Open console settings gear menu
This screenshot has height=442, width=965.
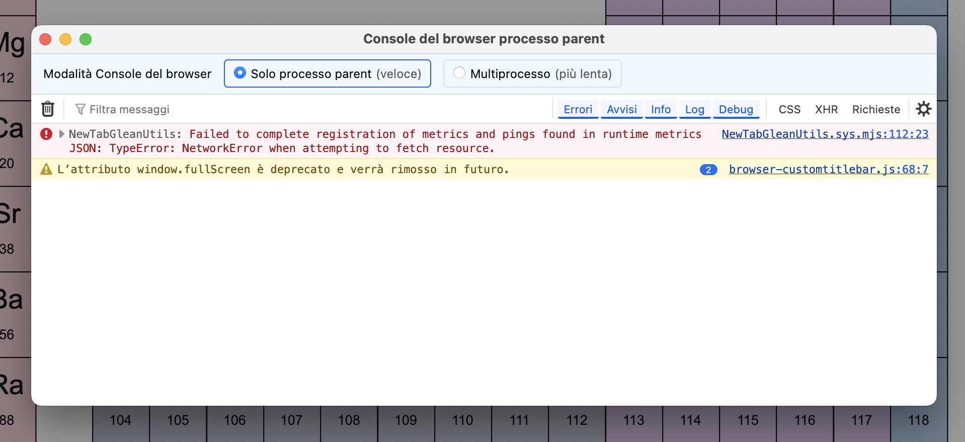(923, 109)
